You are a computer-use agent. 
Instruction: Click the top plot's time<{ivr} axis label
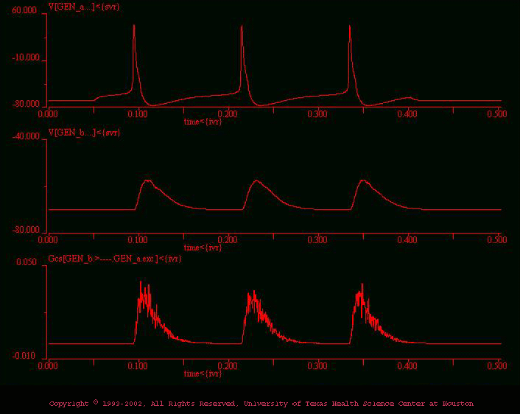click(x=203, y=121)
